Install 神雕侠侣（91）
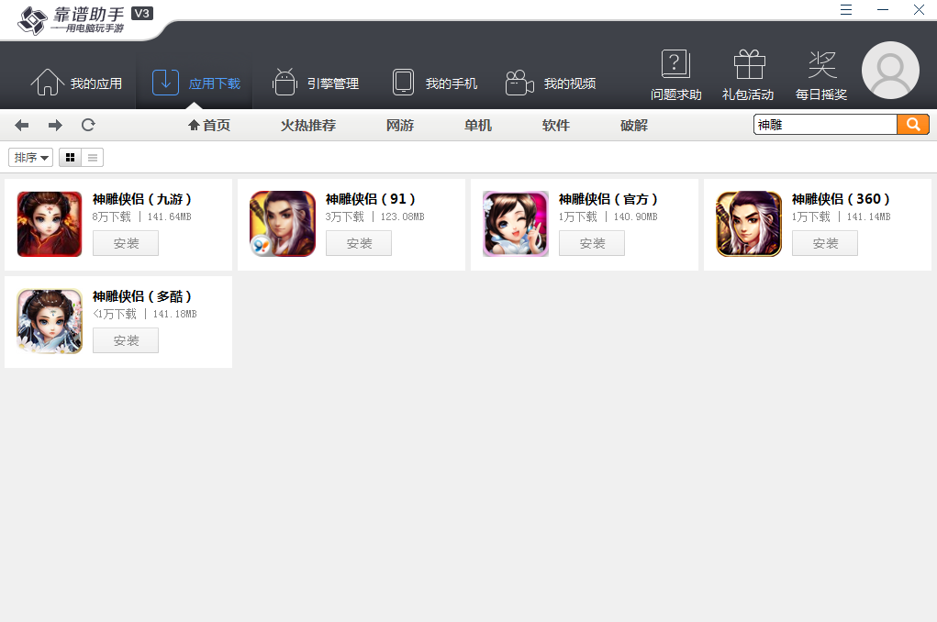Screen dimensions: 937x622 (359, 243)
